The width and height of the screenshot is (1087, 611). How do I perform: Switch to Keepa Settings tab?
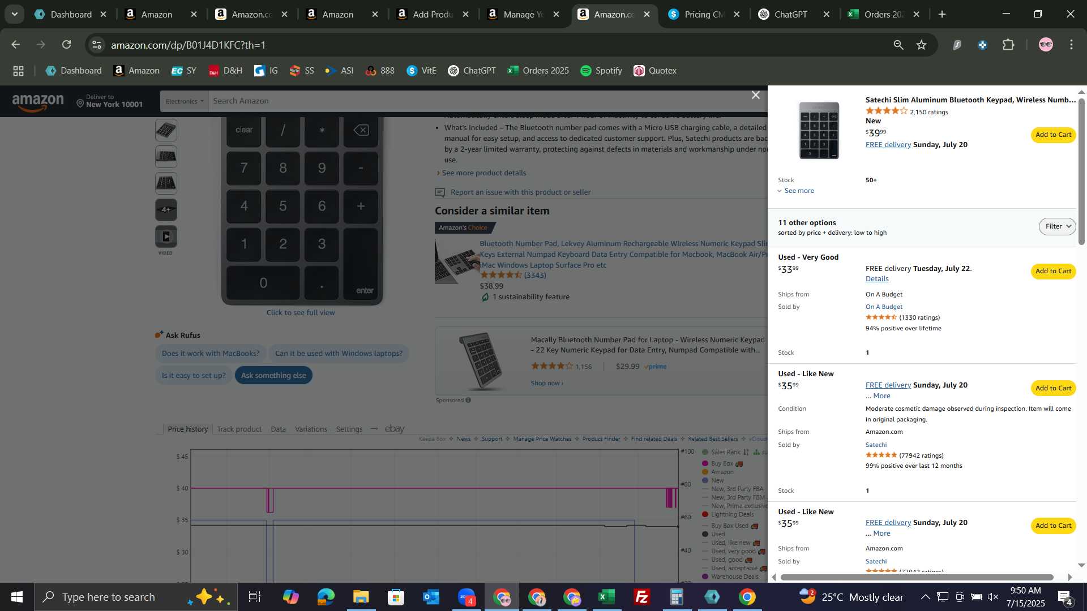(349, 429)
